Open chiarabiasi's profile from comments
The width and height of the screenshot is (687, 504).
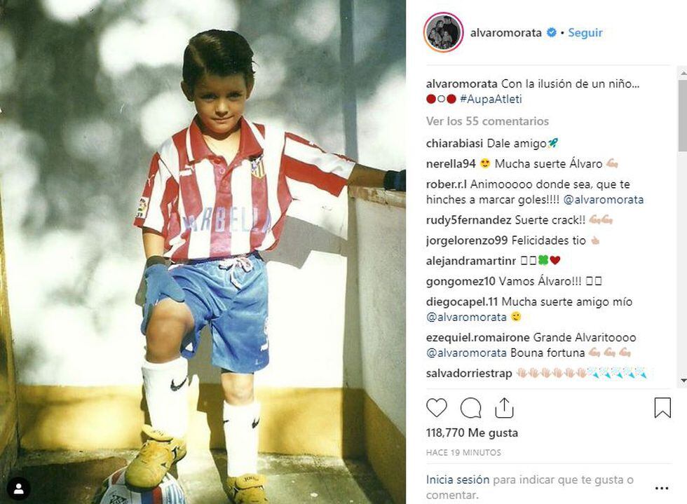pos(454,143)
